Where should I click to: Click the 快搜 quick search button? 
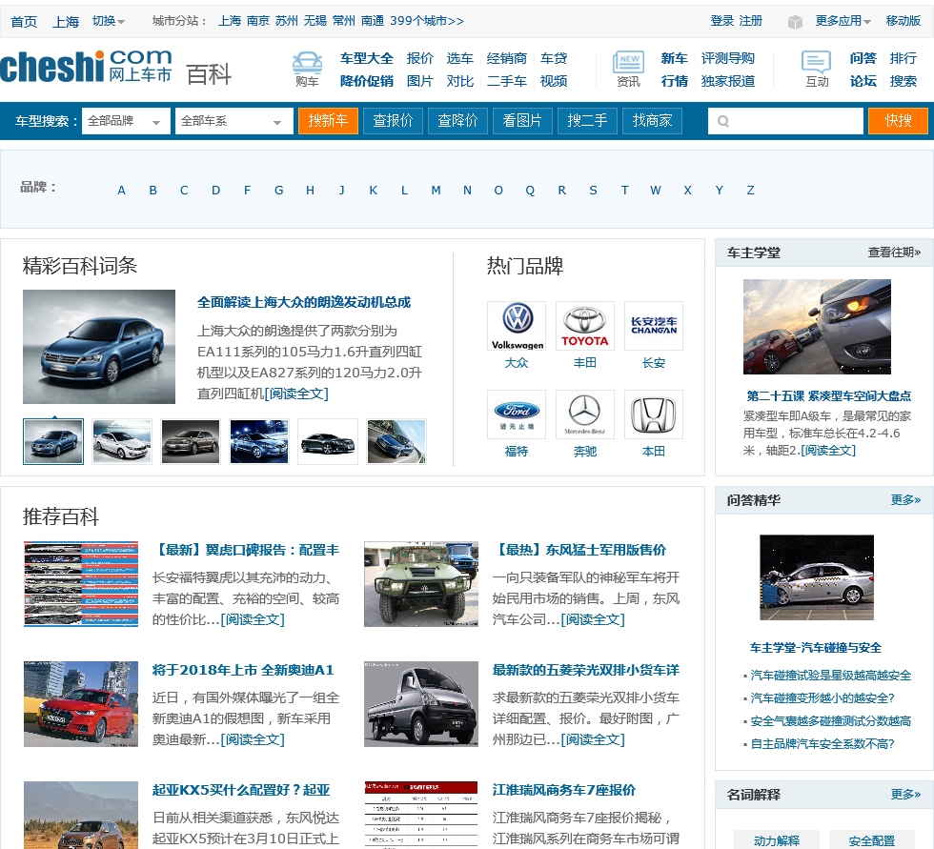coord(898,121)
